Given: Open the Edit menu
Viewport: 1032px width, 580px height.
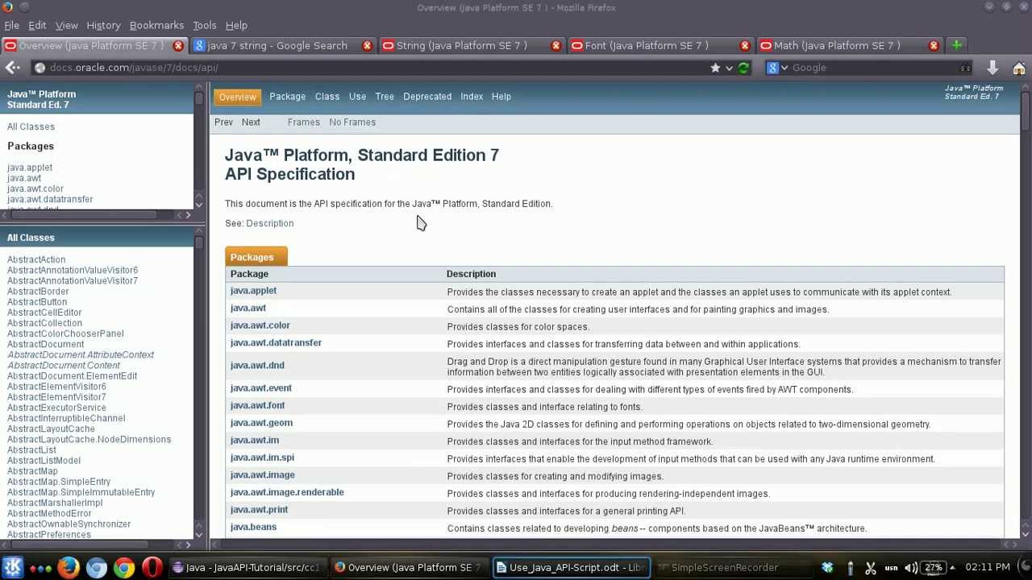Looking at the screenshot, I should [37, 25].
